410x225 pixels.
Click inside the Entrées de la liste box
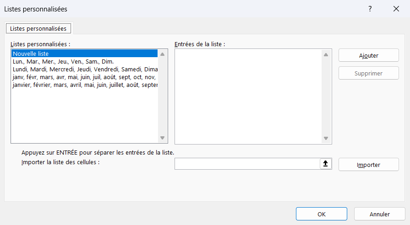coord(248,96)
